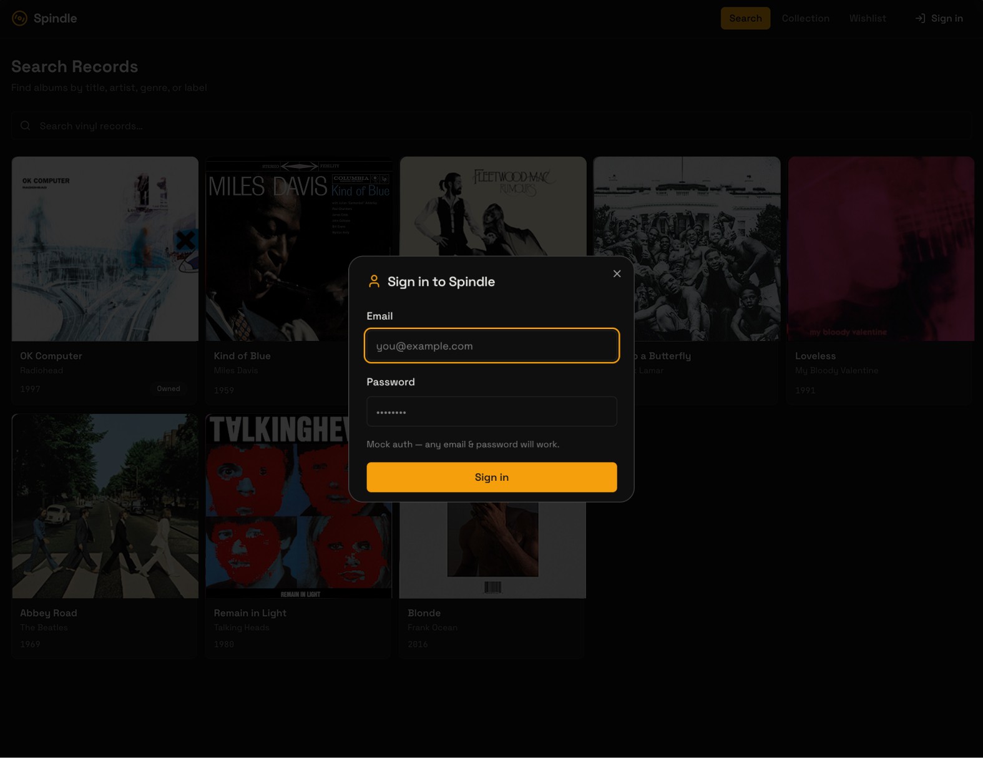Click the 'Spindle' brand name
Image resolution: width=983 pixels, height=758 pixels.
click(56, 18)
